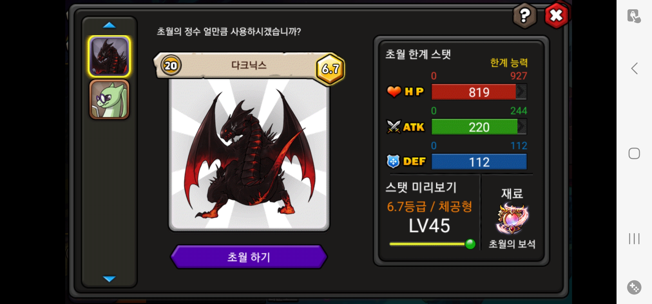Open the game controller tools icon
Image resolution: width=652 pixels, height=304 pixels.
point(634,287)
